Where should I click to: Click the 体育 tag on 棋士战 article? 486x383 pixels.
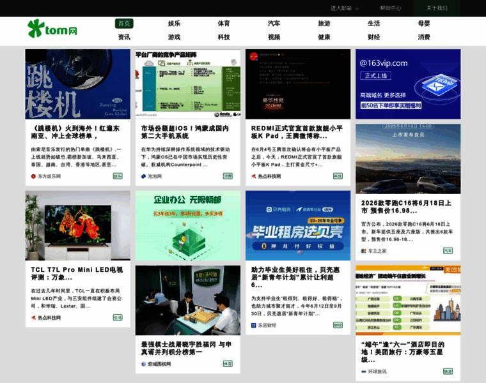pyautogui.click(x=228, y=364)
